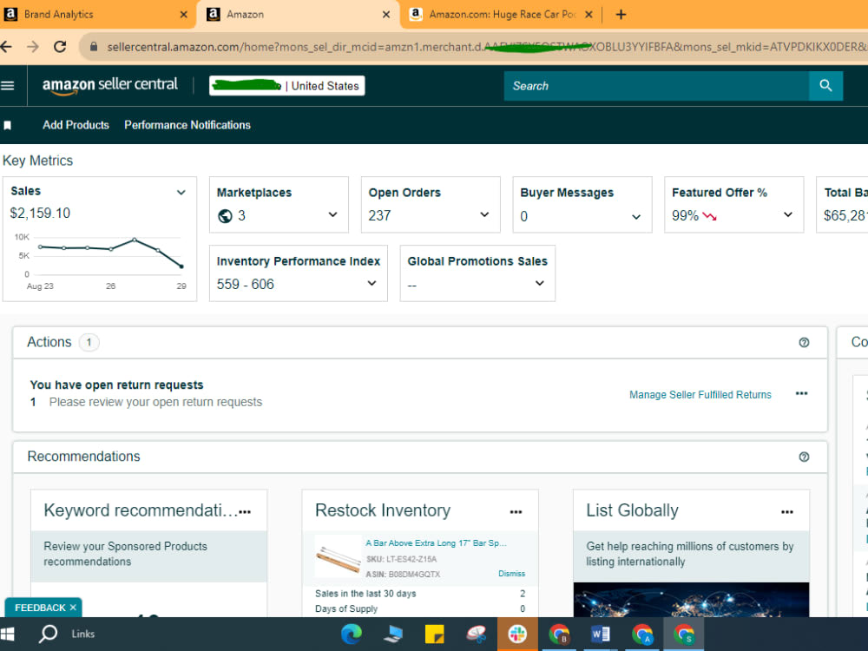Click the padlock icon in the address bar

(x=94, y=47)
